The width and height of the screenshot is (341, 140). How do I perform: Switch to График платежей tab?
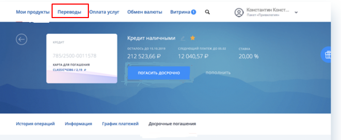(120, 124)
